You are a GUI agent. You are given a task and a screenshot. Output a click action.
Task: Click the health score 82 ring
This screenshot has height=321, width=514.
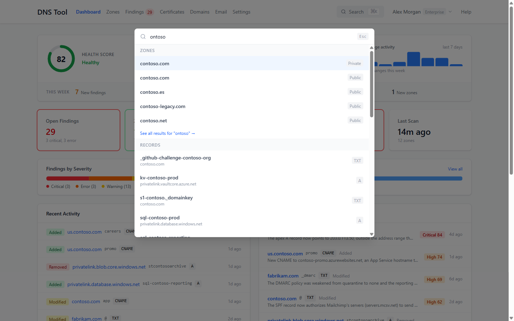pyautogui.click(x=61, y=59)
